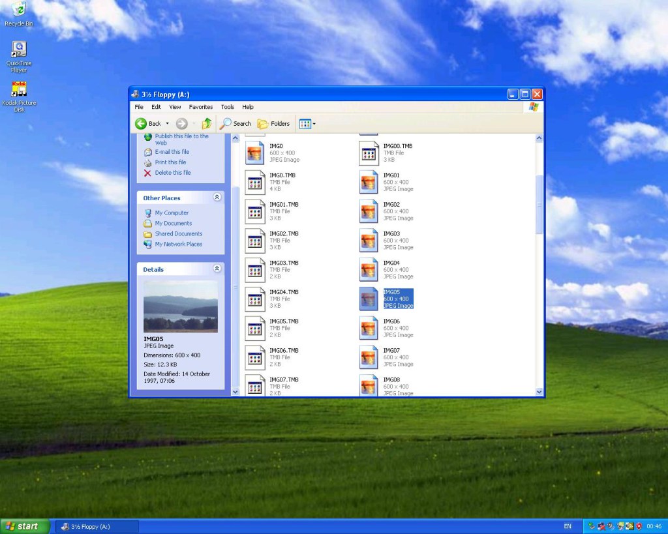This screenshot has height=534, width=668.
Task: Open the Tools menu
Action: click(x=227, y=107)
